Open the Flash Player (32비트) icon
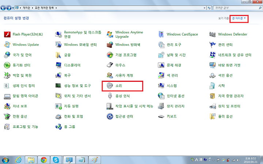 [7, 34]
